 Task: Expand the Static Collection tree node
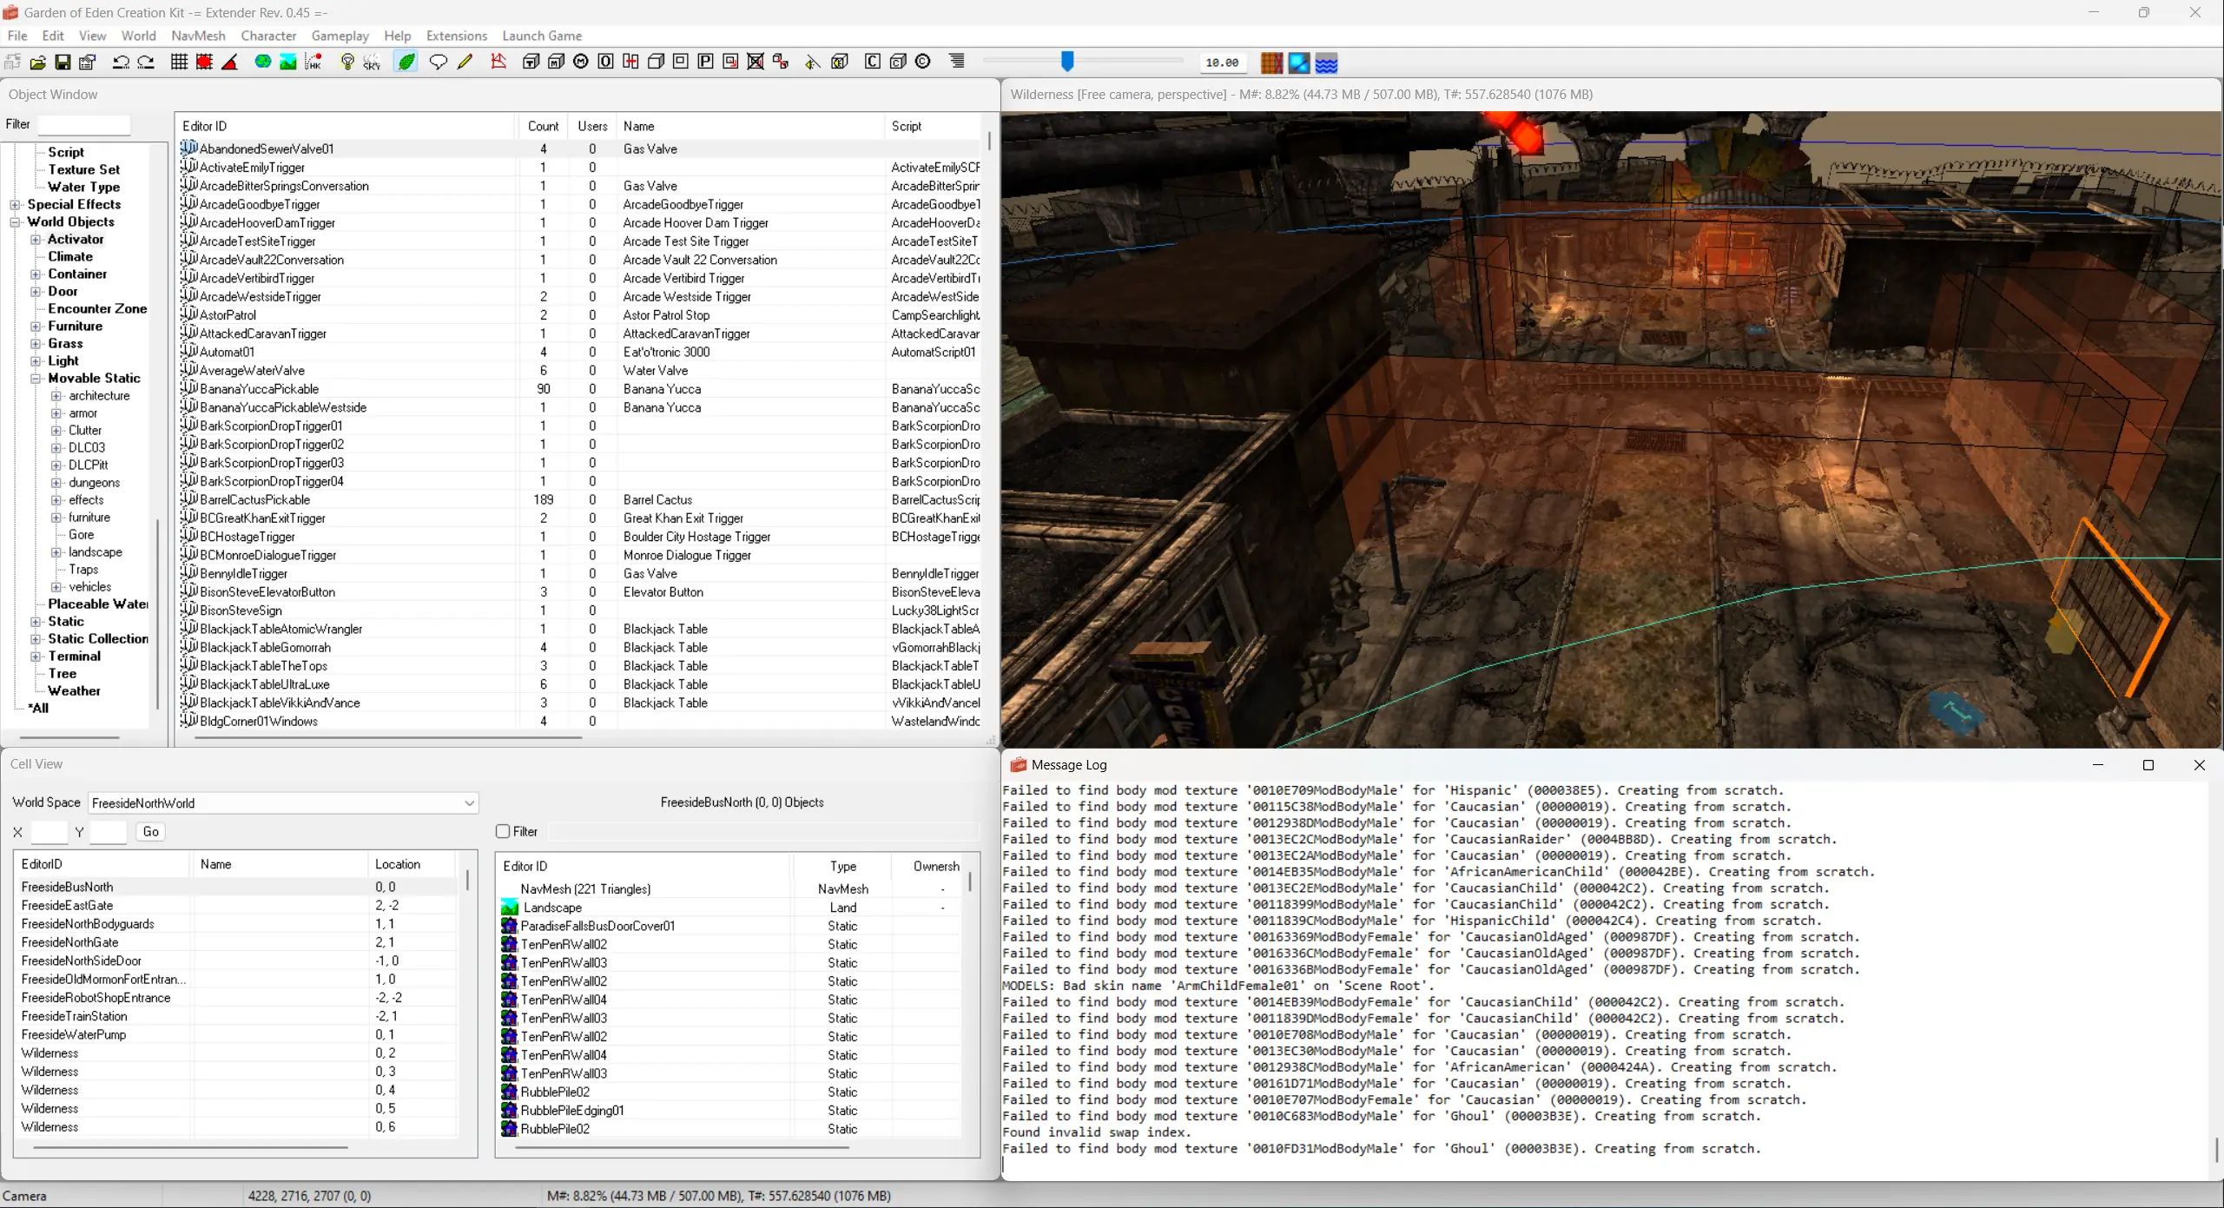click(x=36, y=639)
